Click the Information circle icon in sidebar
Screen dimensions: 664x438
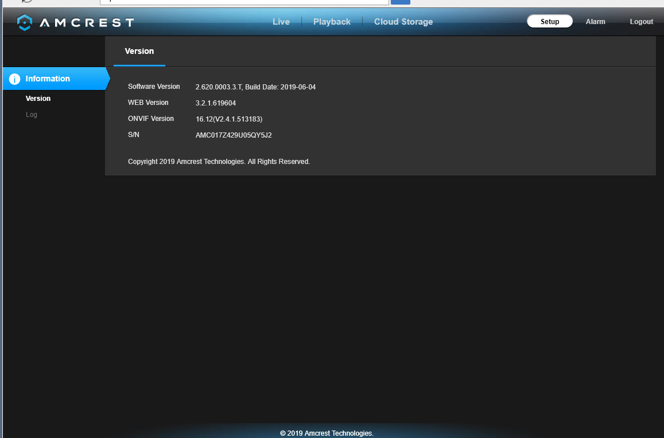14,79
